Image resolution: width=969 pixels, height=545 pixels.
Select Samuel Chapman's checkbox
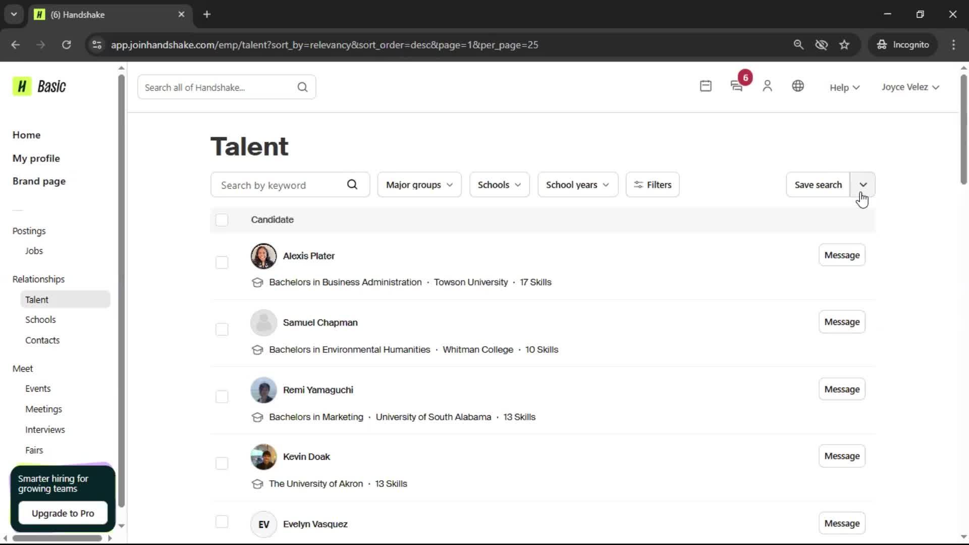pyautogui.click(x=222, y=330)
